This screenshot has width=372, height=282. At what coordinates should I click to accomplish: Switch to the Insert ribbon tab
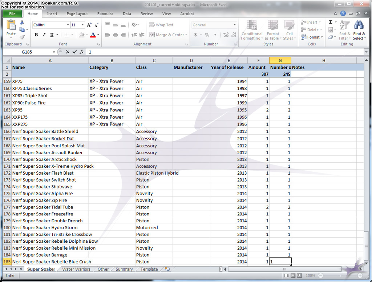pos(52,13)
